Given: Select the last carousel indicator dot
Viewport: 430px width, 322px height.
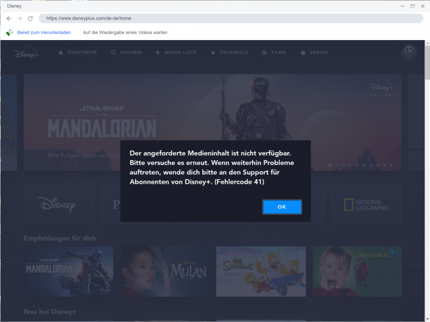Looking at the screenshot, I should [x=391, y=166].
